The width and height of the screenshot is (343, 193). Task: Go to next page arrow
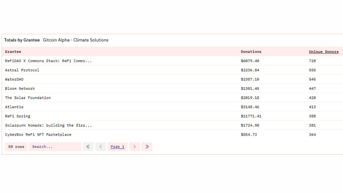coord(134,147)
